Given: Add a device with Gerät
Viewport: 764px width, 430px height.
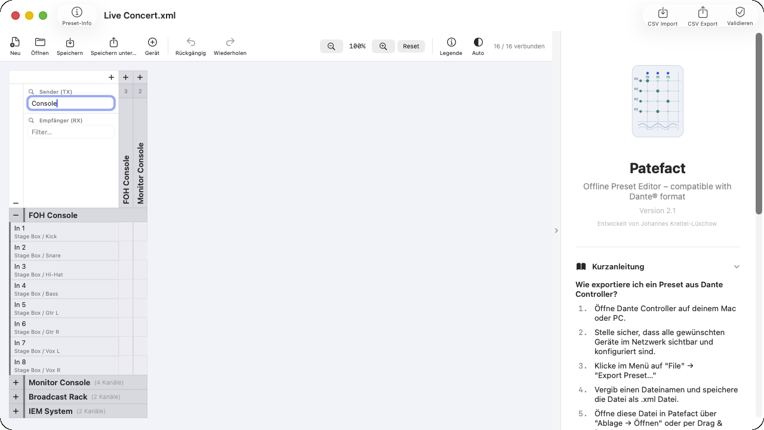Looking at the screenshot, I should coord(152,46).
